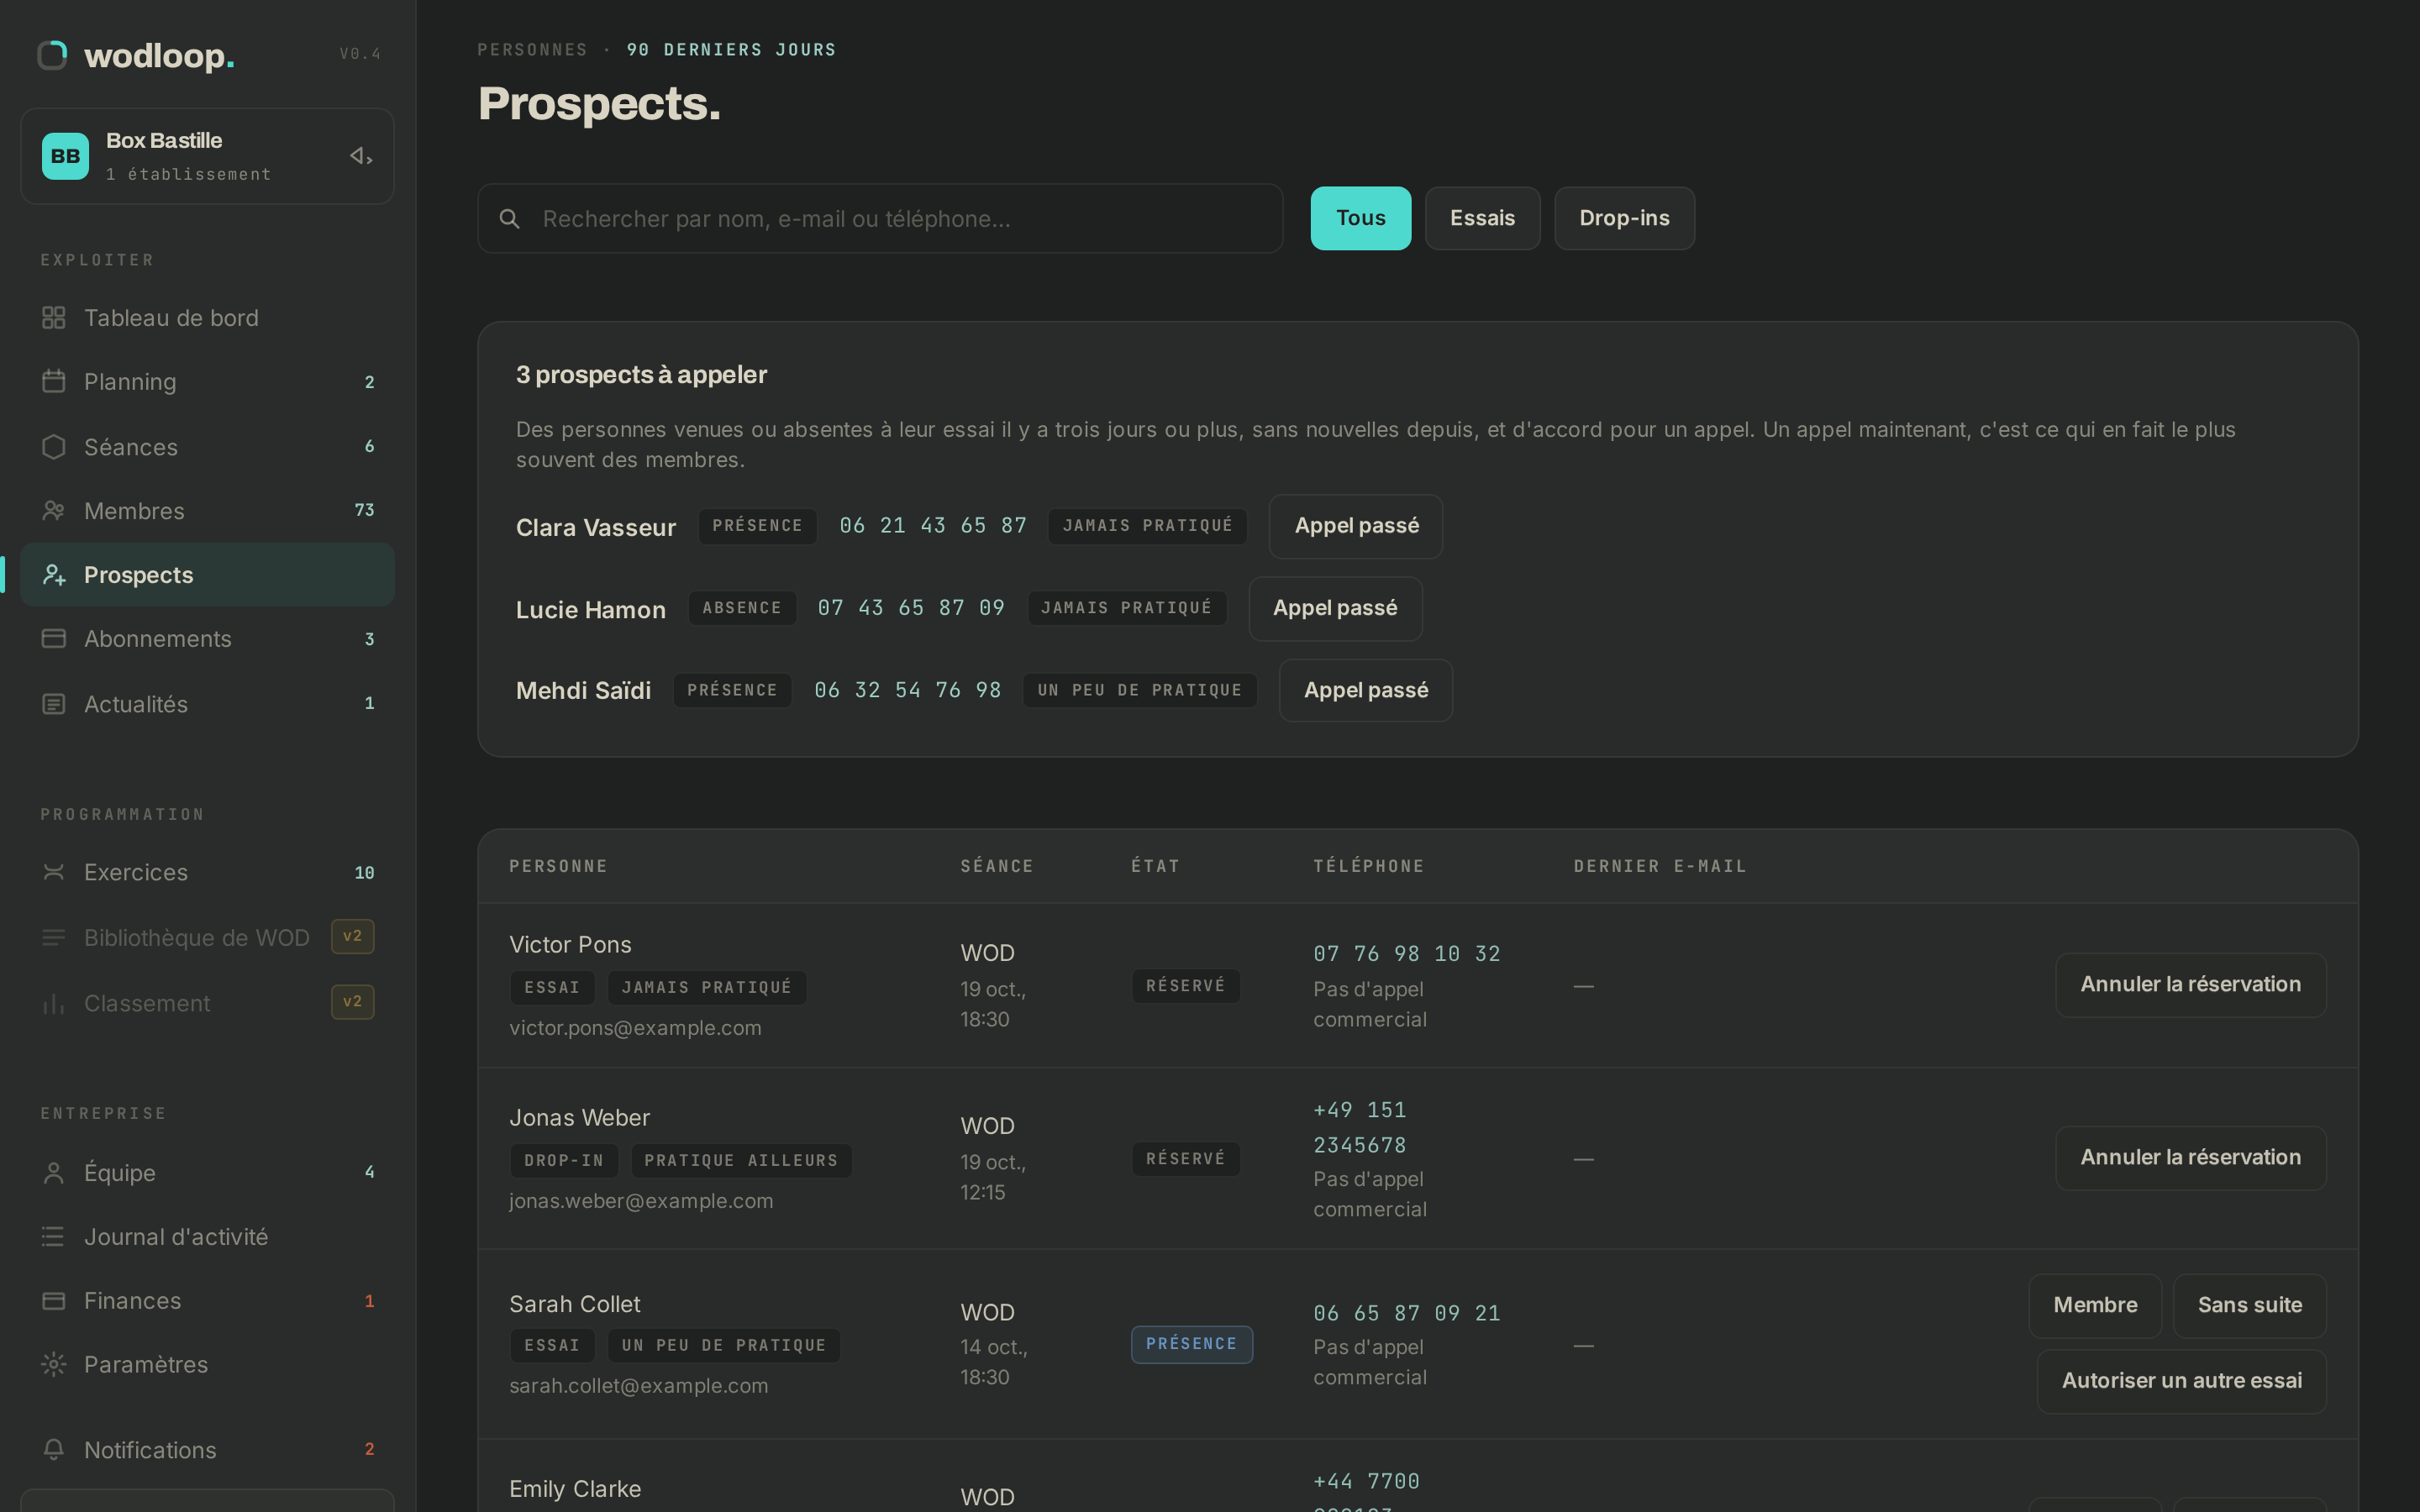2420x1512 pixels.
Task: Click the Tableau de bord grid icon
Action: (x=54, y=318)
